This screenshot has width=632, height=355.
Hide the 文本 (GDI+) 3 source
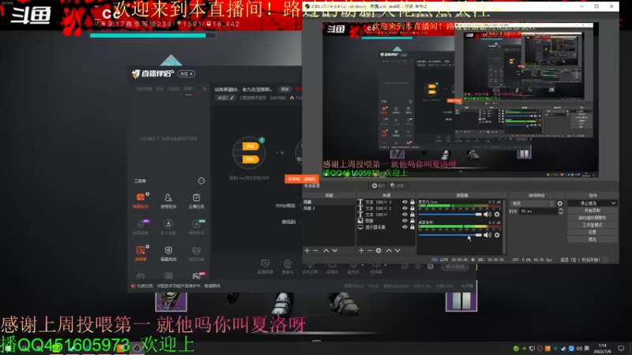[404, 202]
